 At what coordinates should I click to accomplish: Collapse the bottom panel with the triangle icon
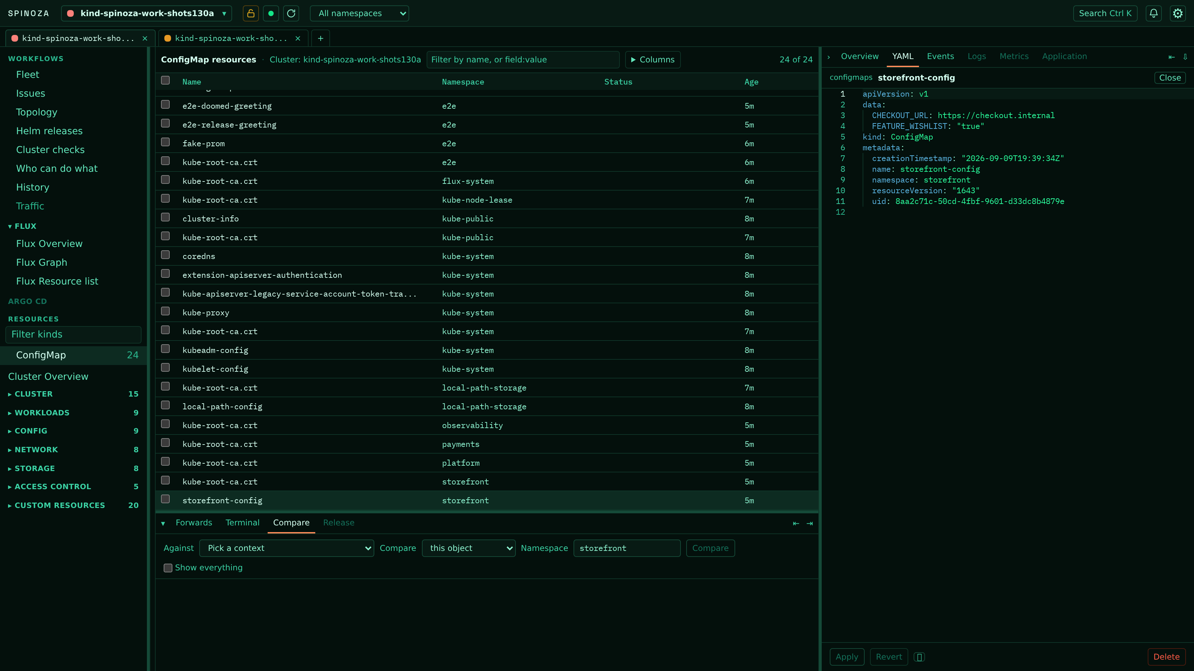pos(163,523)
